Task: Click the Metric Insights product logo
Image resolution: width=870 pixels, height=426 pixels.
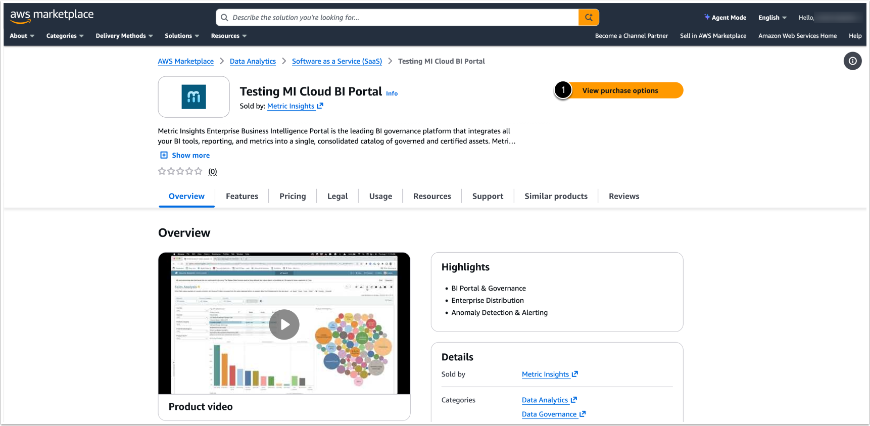Action: 194,97
